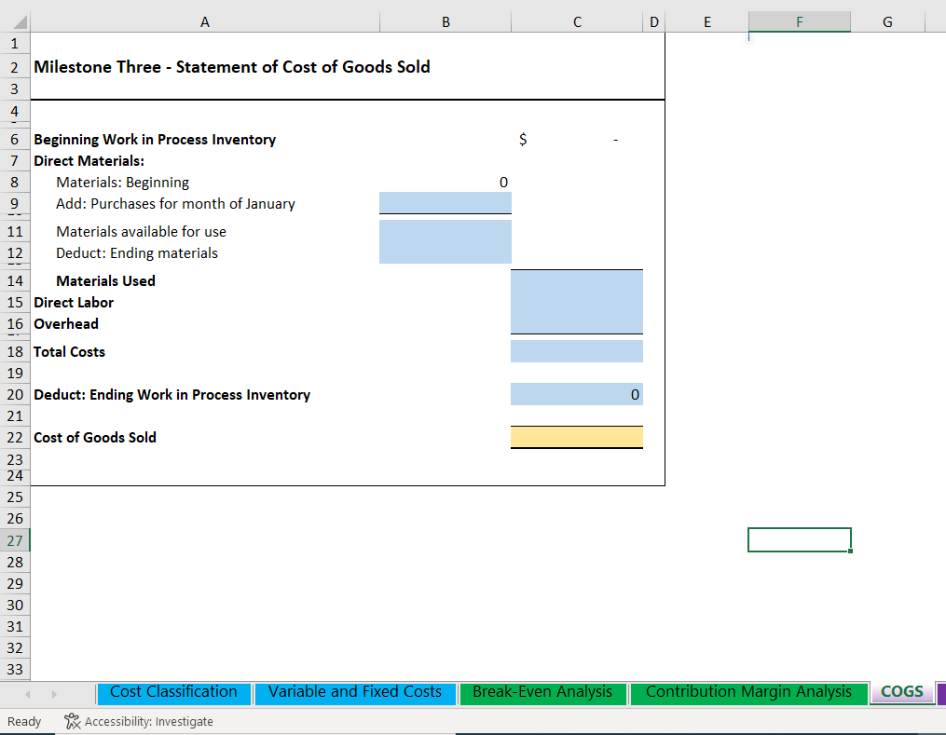946x735 pixels.
Task: Click 'Deduct: Ending materials' label
Action: click(x=137, y=253)
